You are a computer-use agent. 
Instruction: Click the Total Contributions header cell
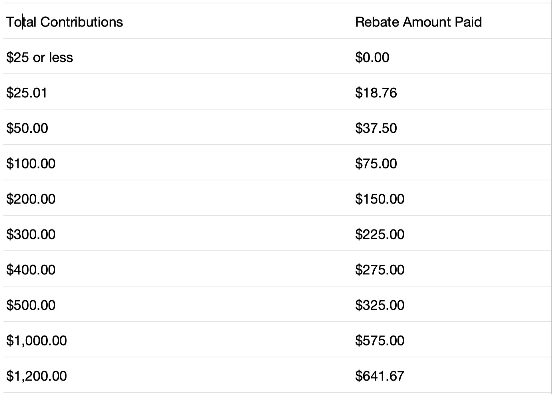[x=65, y=22]
